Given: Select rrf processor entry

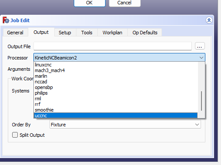Looking at the screenshot, I should click(x=115, y=104).
